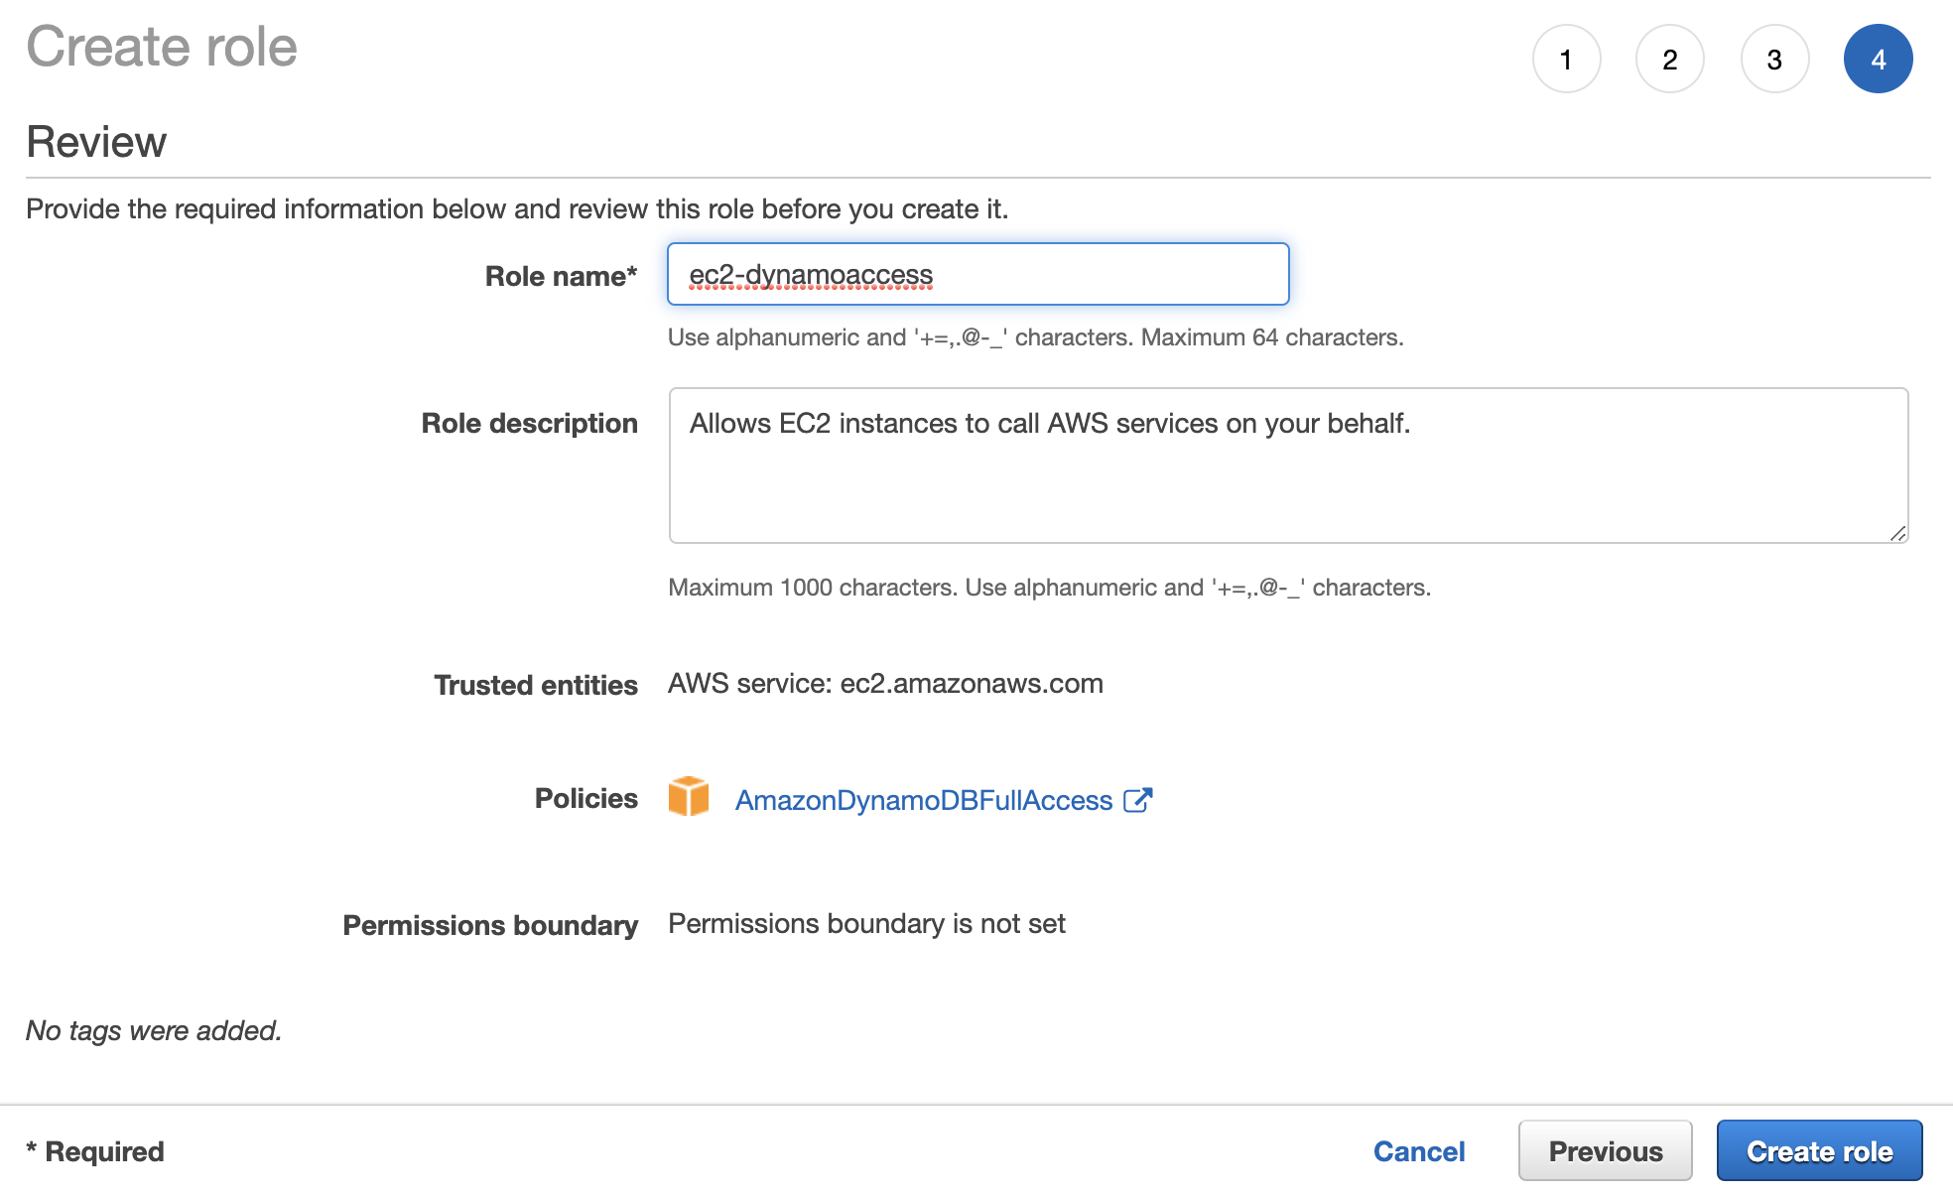
Task: Click the Role name* label
Action: tap(561, 276)
